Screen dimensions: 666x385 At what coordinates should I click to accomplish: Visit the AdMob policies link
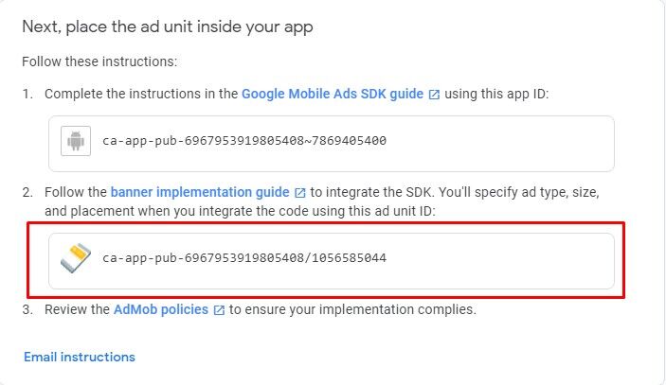(160, 309)
